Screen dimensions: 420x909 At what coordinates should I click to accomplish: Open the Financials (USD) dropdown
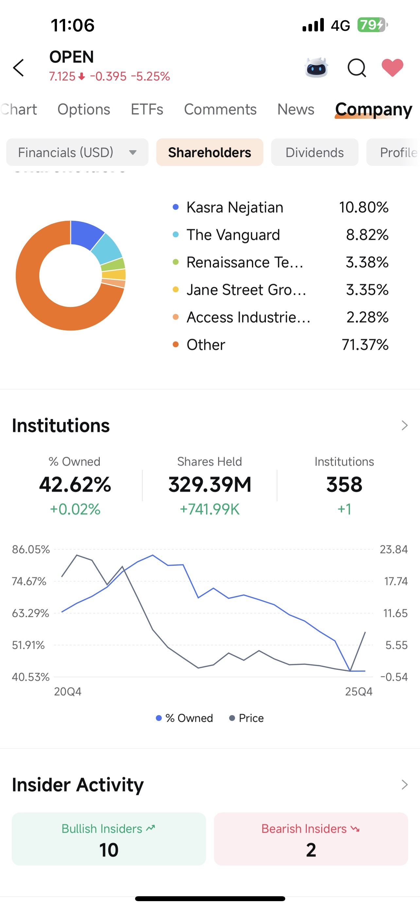(x=77, y=152)
